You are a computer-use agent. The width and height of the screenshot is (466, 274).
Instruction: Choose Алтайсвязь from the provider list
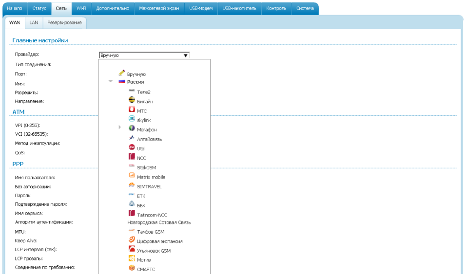pyautogui.click(x=150, y=139)
